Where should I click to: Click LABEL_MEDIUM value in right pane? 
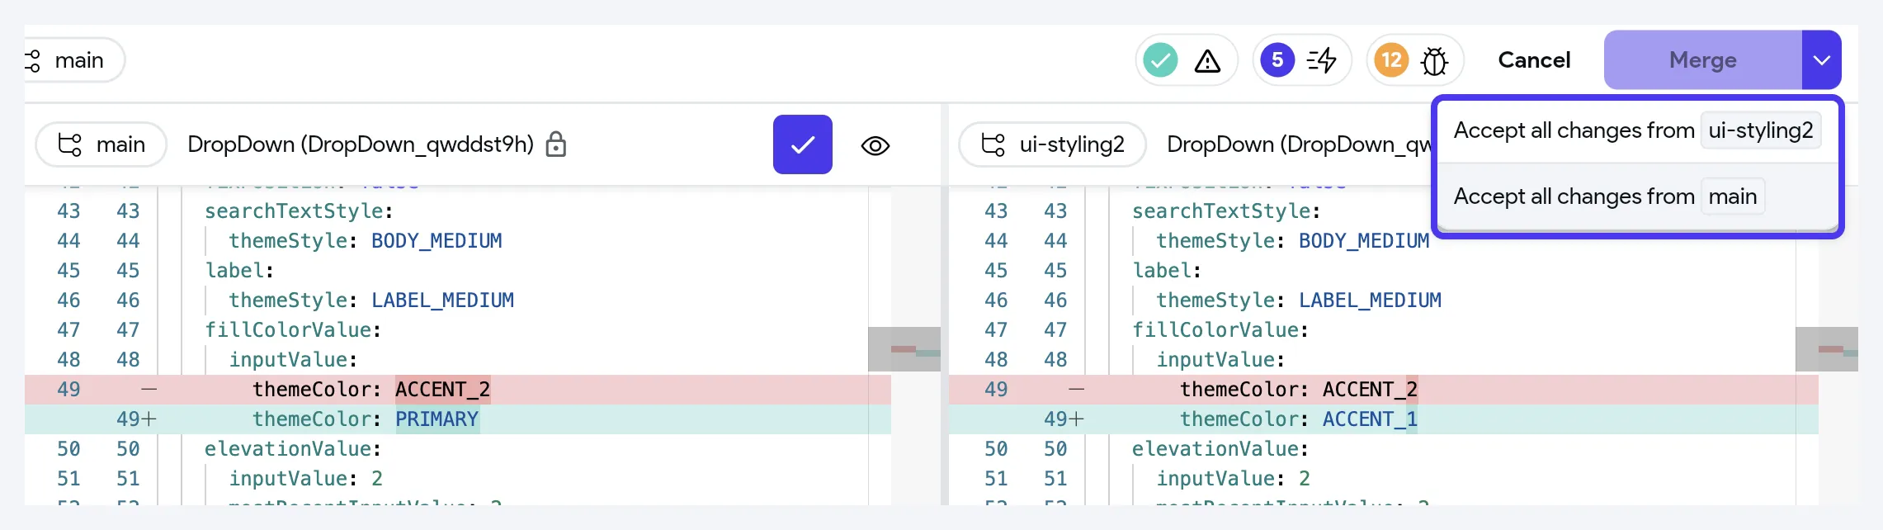click(x=1370, y=300)
